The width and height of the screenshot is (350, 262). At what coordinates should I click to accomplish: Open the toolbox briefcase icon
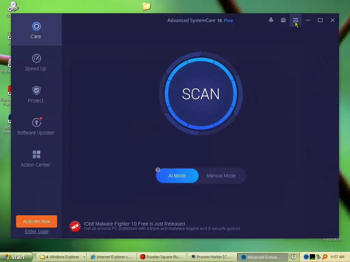tap(283, 20)
